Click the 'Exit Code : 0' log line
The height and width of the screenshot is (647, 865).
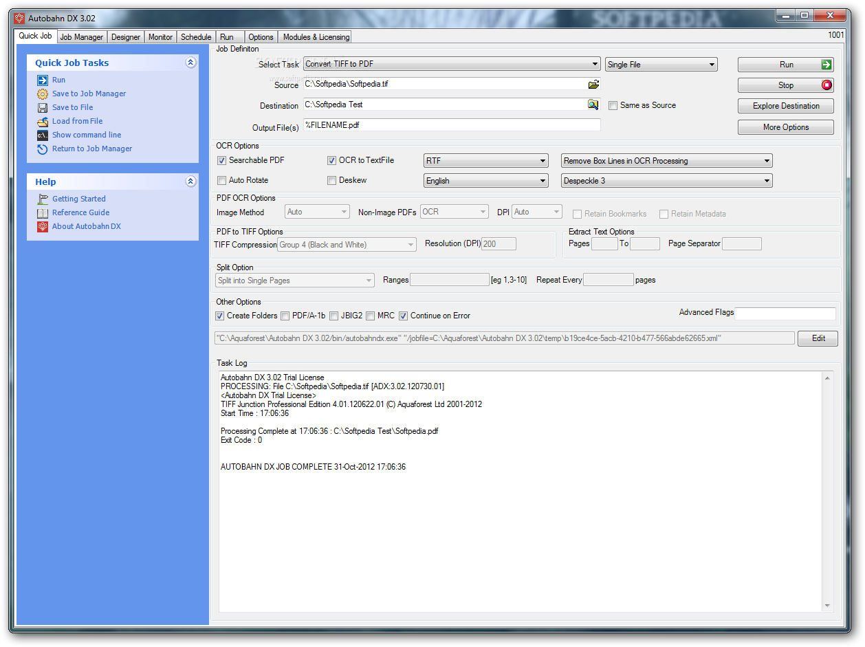pyautogui.click(x=241, y=440)
